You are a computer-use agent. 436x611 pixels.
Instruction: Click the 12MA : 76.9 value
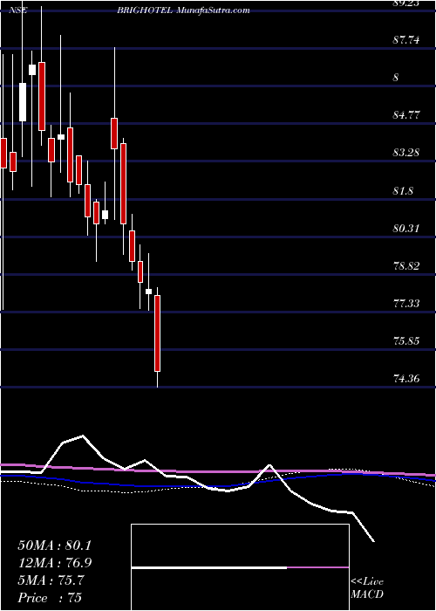point(55,563)
